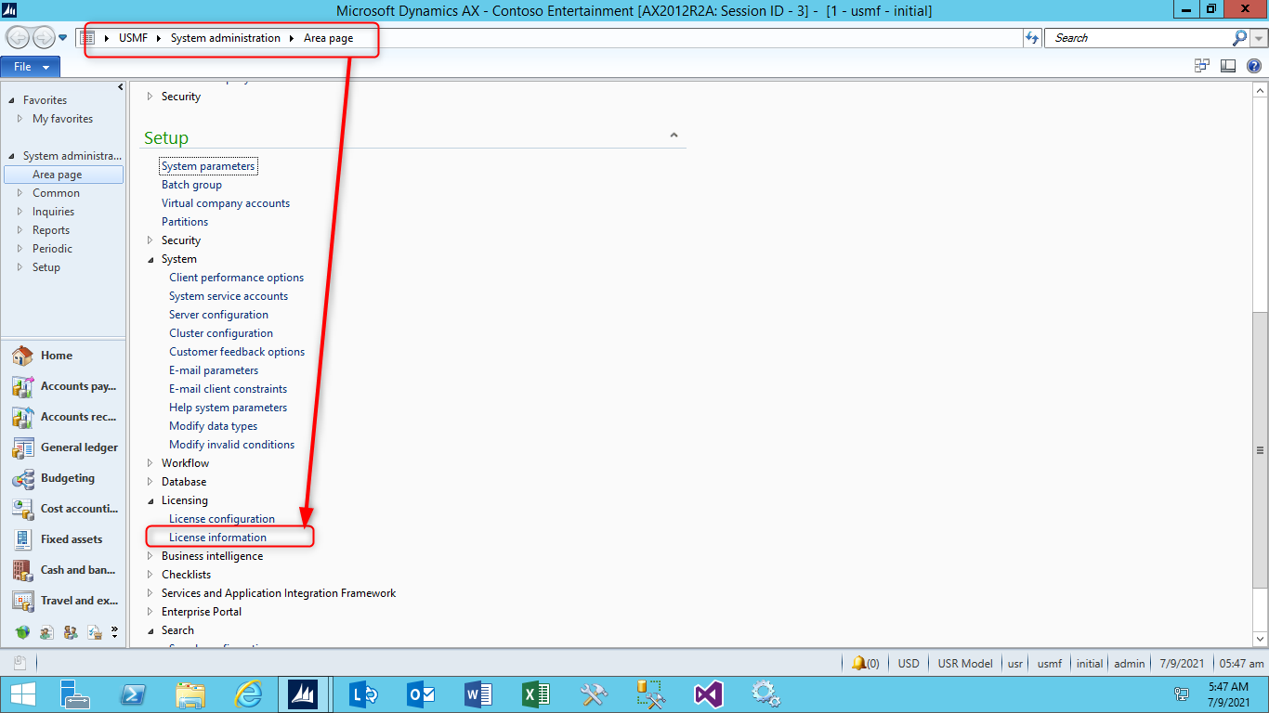Open the File menu
The width and height of the screenshot is (1269, 713).
point(31,67)
